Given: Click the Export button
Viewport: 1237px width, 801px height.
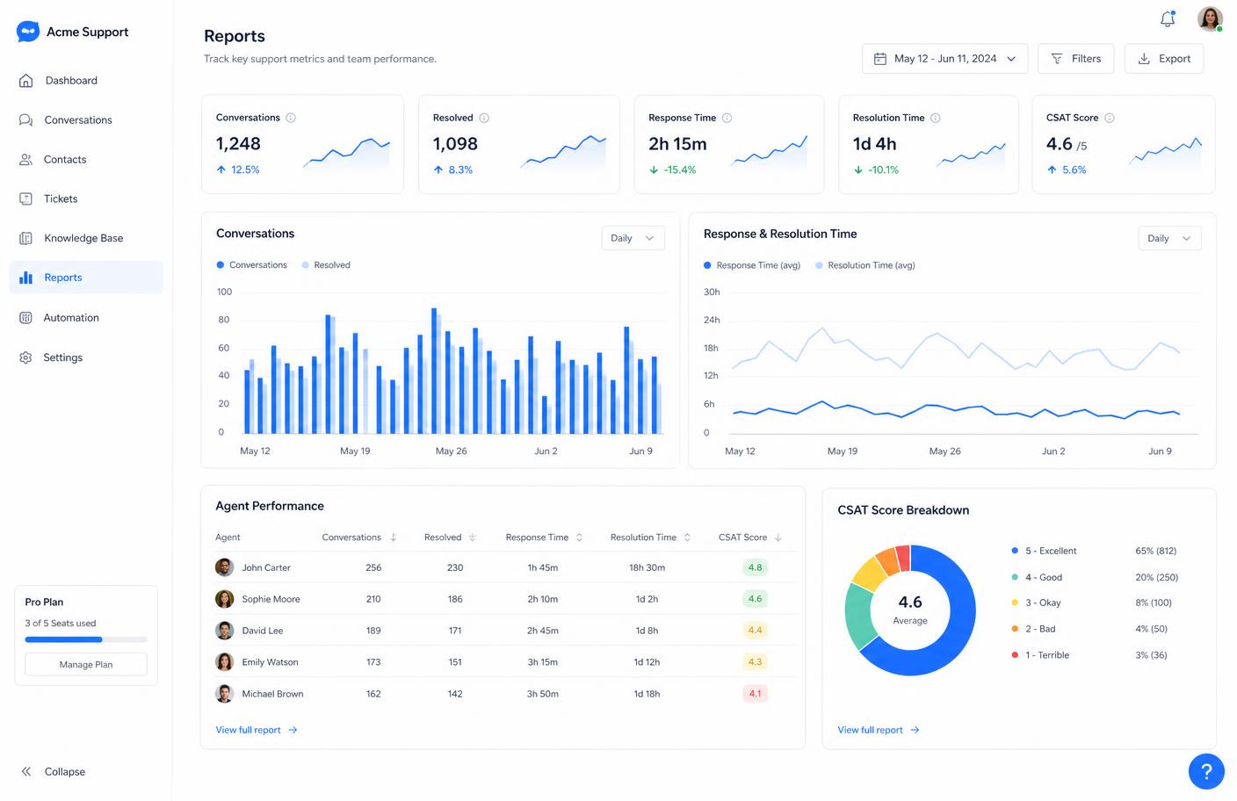Looking at the screenshot, I should pos(1164,59).
